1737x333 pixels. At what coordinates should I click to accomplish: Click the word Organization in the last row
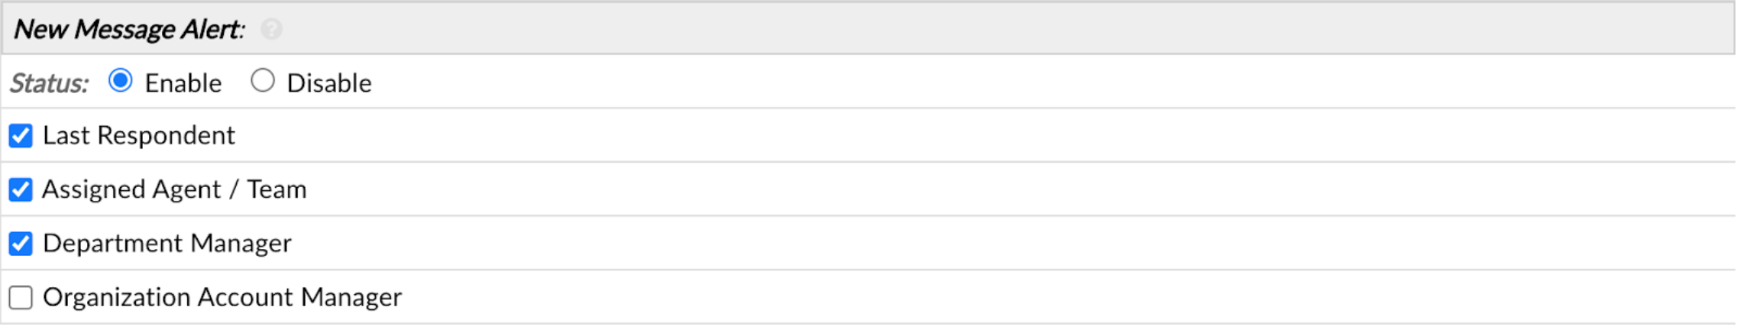(x=117, y=297)
